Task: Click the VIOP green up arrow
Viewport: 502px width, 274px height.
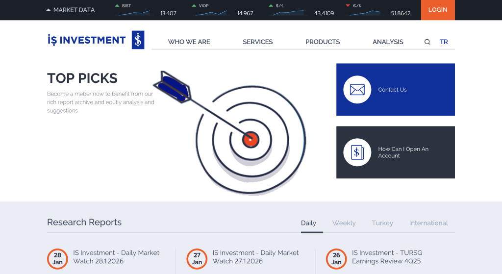Action: (x=194, y=6)
